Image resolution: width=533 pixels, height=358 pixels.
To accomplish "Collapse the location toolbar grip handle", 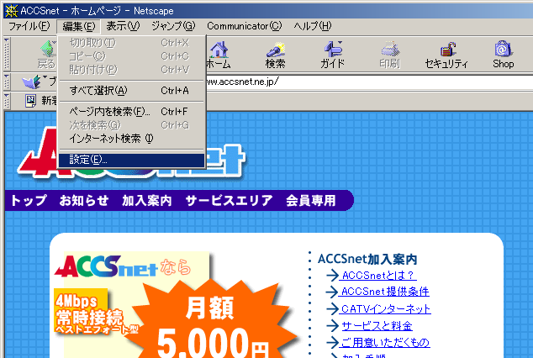I will 7,82.
